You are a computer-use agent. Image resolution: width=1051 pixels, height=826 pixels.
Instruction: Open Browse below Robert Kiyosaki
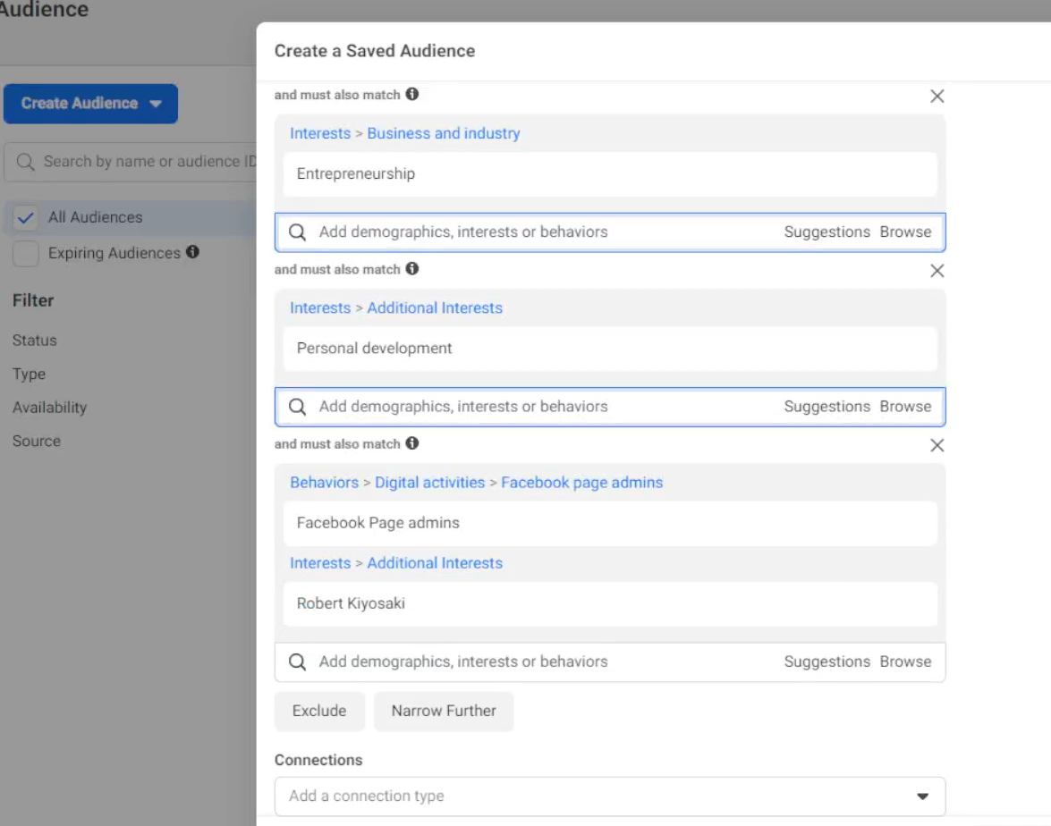click(905, 662)
